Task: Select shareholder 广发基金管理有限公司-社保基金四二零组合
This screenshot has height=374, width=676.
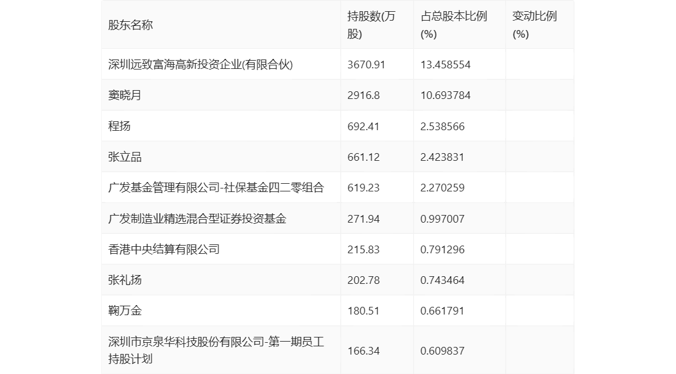Action: tap(216, 188)
